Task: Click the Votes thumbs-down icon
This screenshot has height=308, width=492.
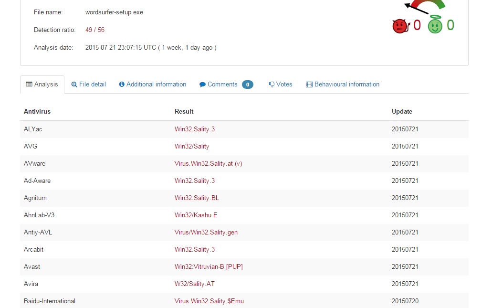Action: tap(272, 85)
